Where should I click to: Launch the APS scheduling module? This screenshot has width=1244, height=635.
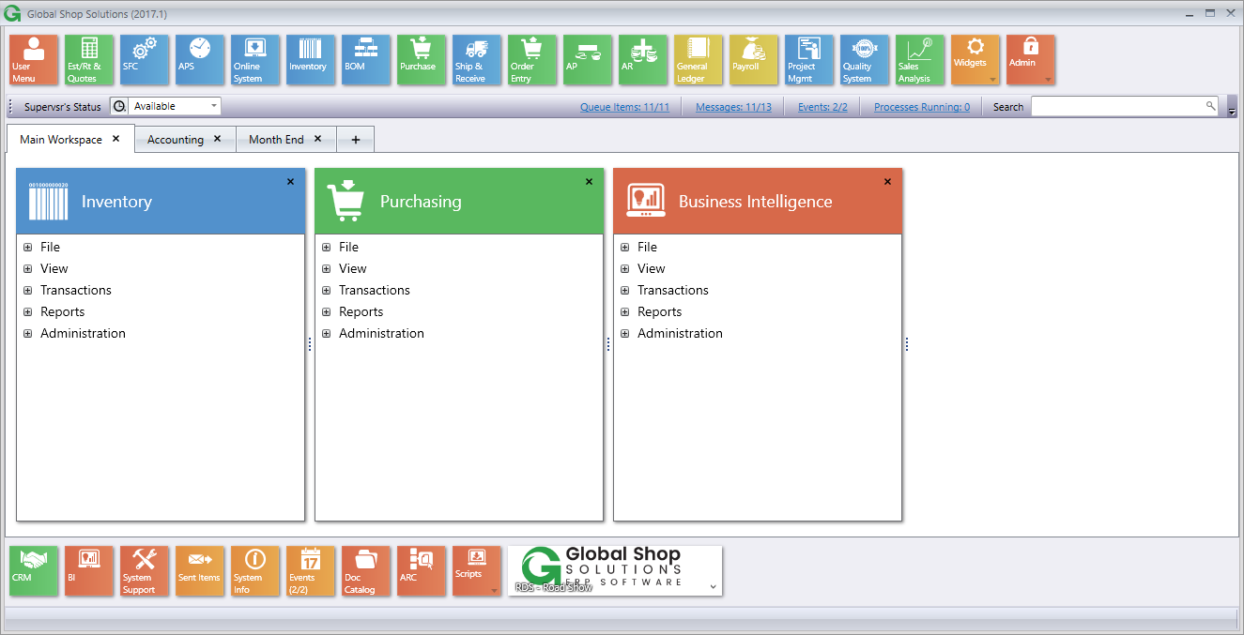pyautogui.click(x=199, y=59)
